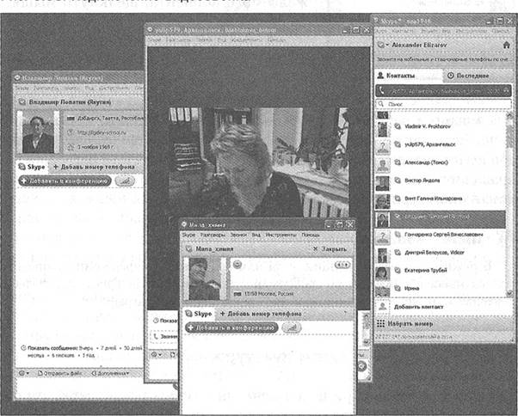Select Skype tab in Мила_химия window
This screenshot has height=416, width=518.
pos(199,314)
